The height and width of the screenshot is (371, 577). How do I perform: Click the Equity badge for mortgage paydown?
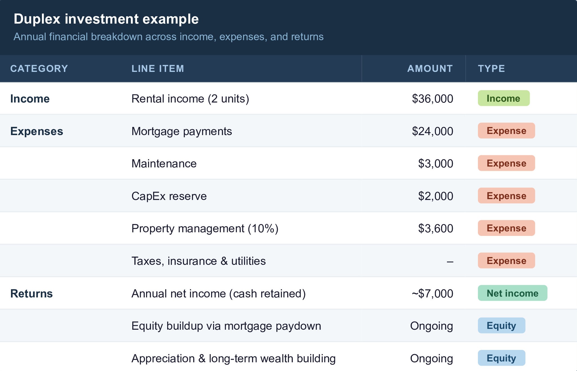click(501, 326)
